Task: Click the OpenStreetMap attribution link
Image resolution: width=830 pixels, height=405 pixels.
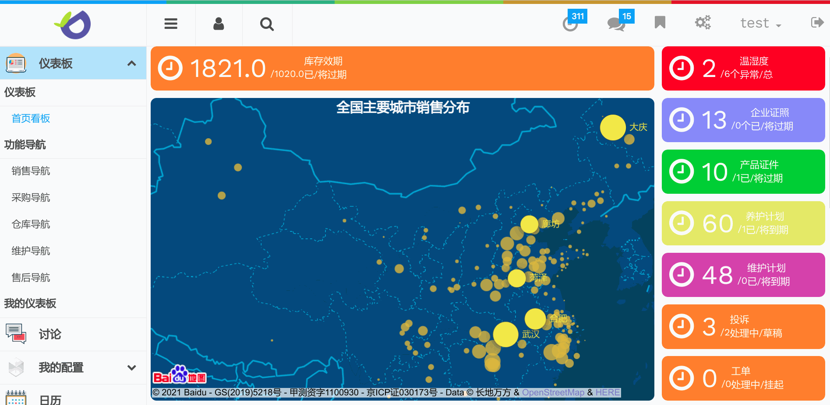Action: (553, 392)
